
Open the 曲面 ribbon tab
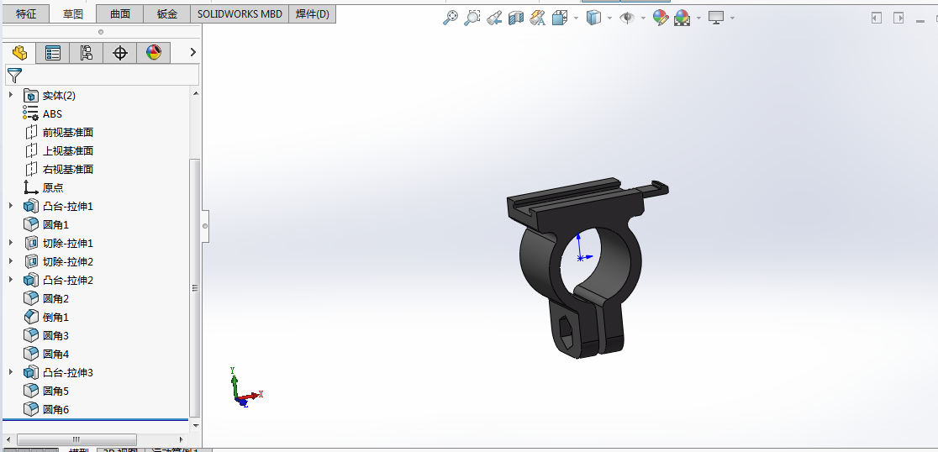pos(119,13)
